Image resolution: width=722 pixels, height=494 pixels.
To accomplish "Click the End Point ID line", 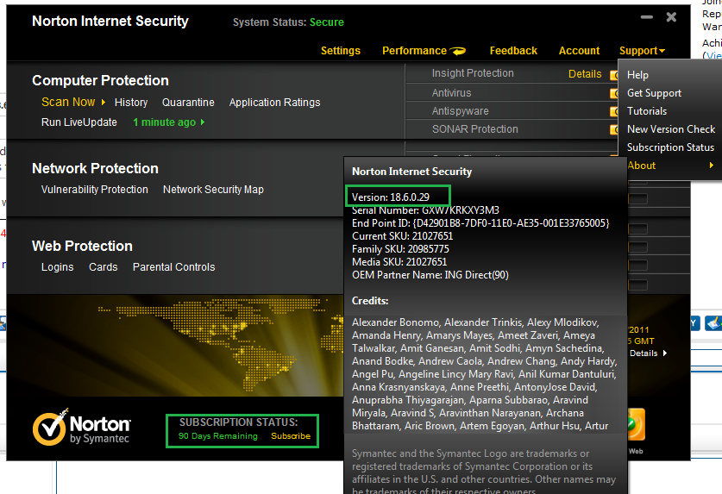I will (480, 223).
